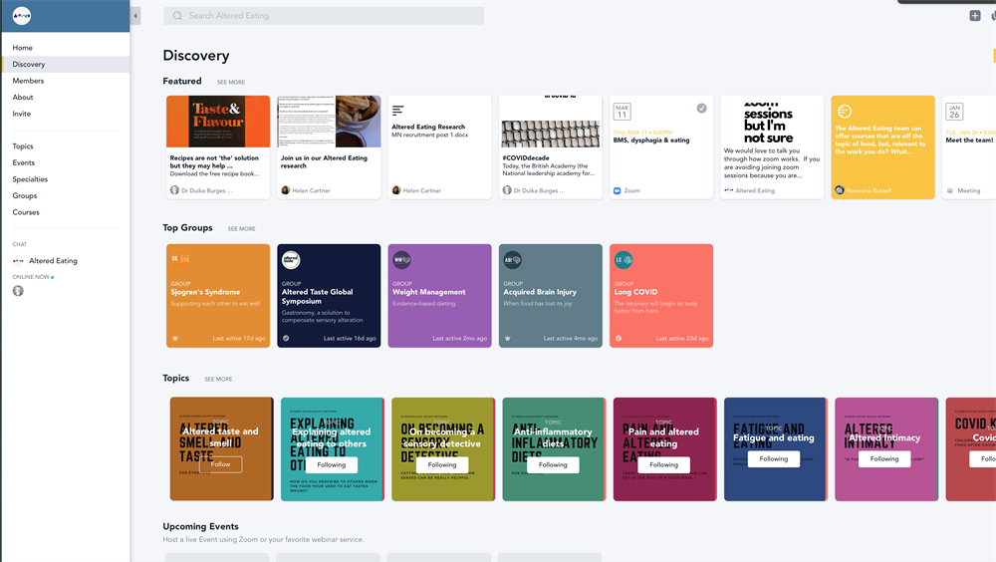Click MAR 11 calendar date icon
996x562 pixels.
[622, 112]
